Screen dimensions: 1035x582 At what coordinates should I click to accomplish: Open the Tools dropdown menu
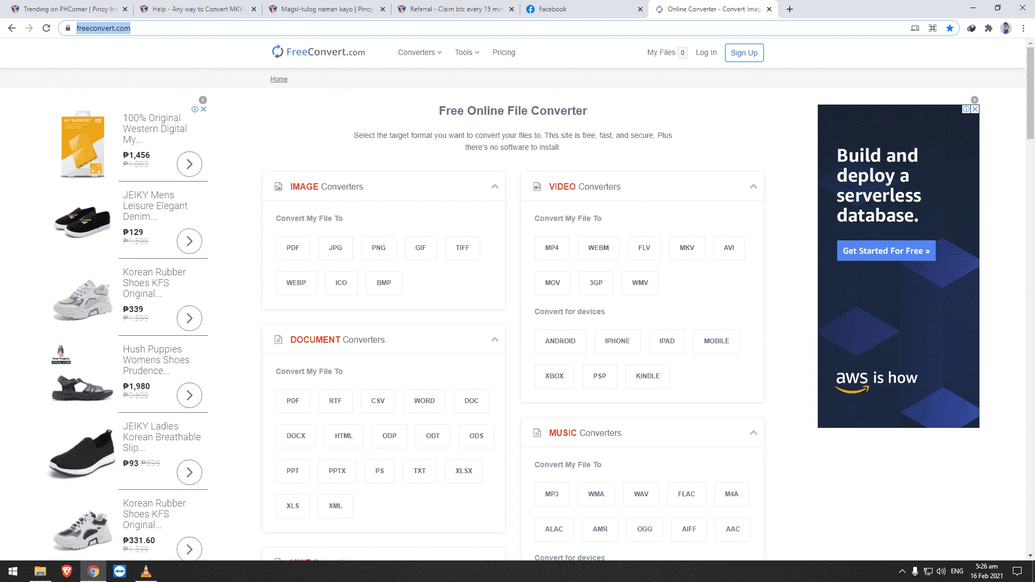pyautogui.click(x=467, y=52)
